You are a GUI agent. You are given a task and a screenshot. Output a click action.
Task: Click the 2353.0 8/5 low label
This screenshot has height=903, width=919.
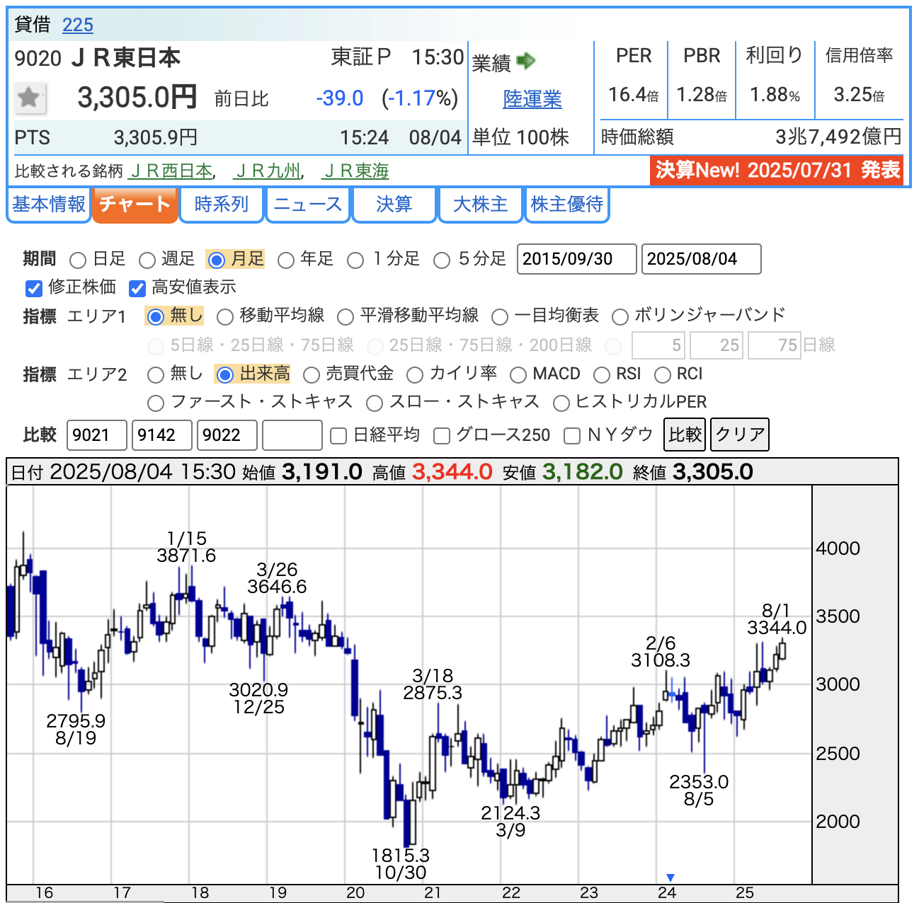click(699, 790)
